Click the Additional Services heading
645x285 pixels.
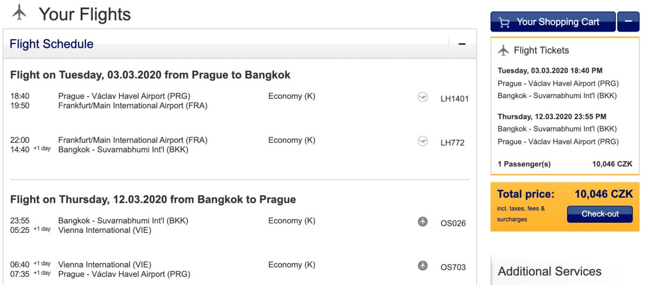(x=549, y=271)
